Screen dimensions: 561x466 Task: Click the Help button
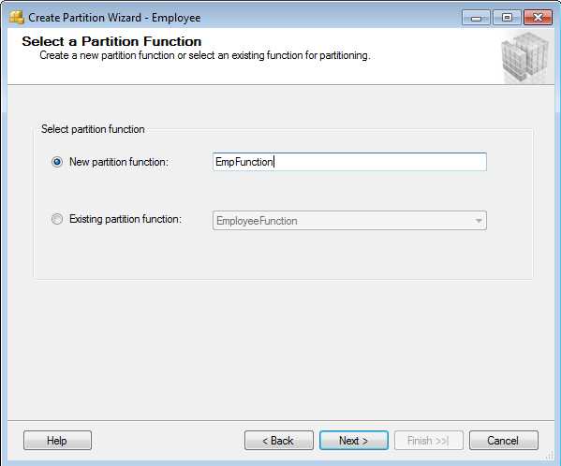pyautogui.click(x=57, y=441)
